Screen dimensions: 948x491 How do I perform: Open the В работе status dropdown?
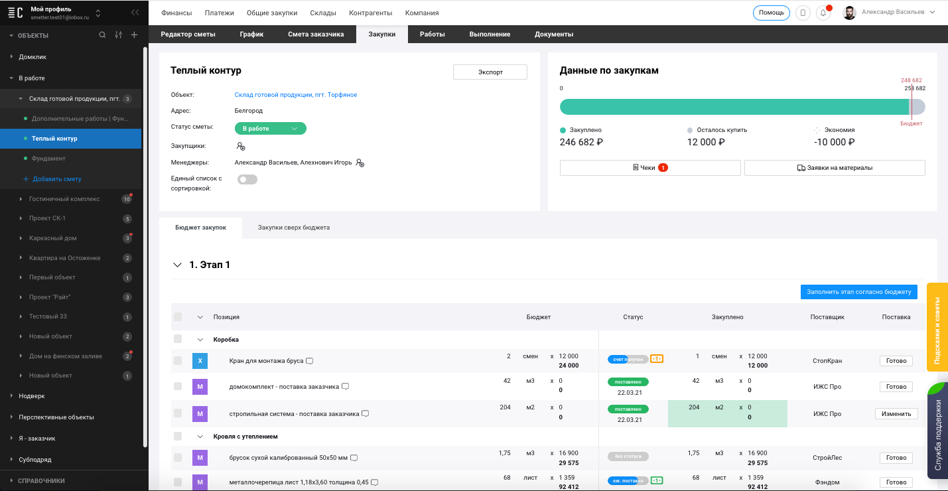click(x=270, y=129)
